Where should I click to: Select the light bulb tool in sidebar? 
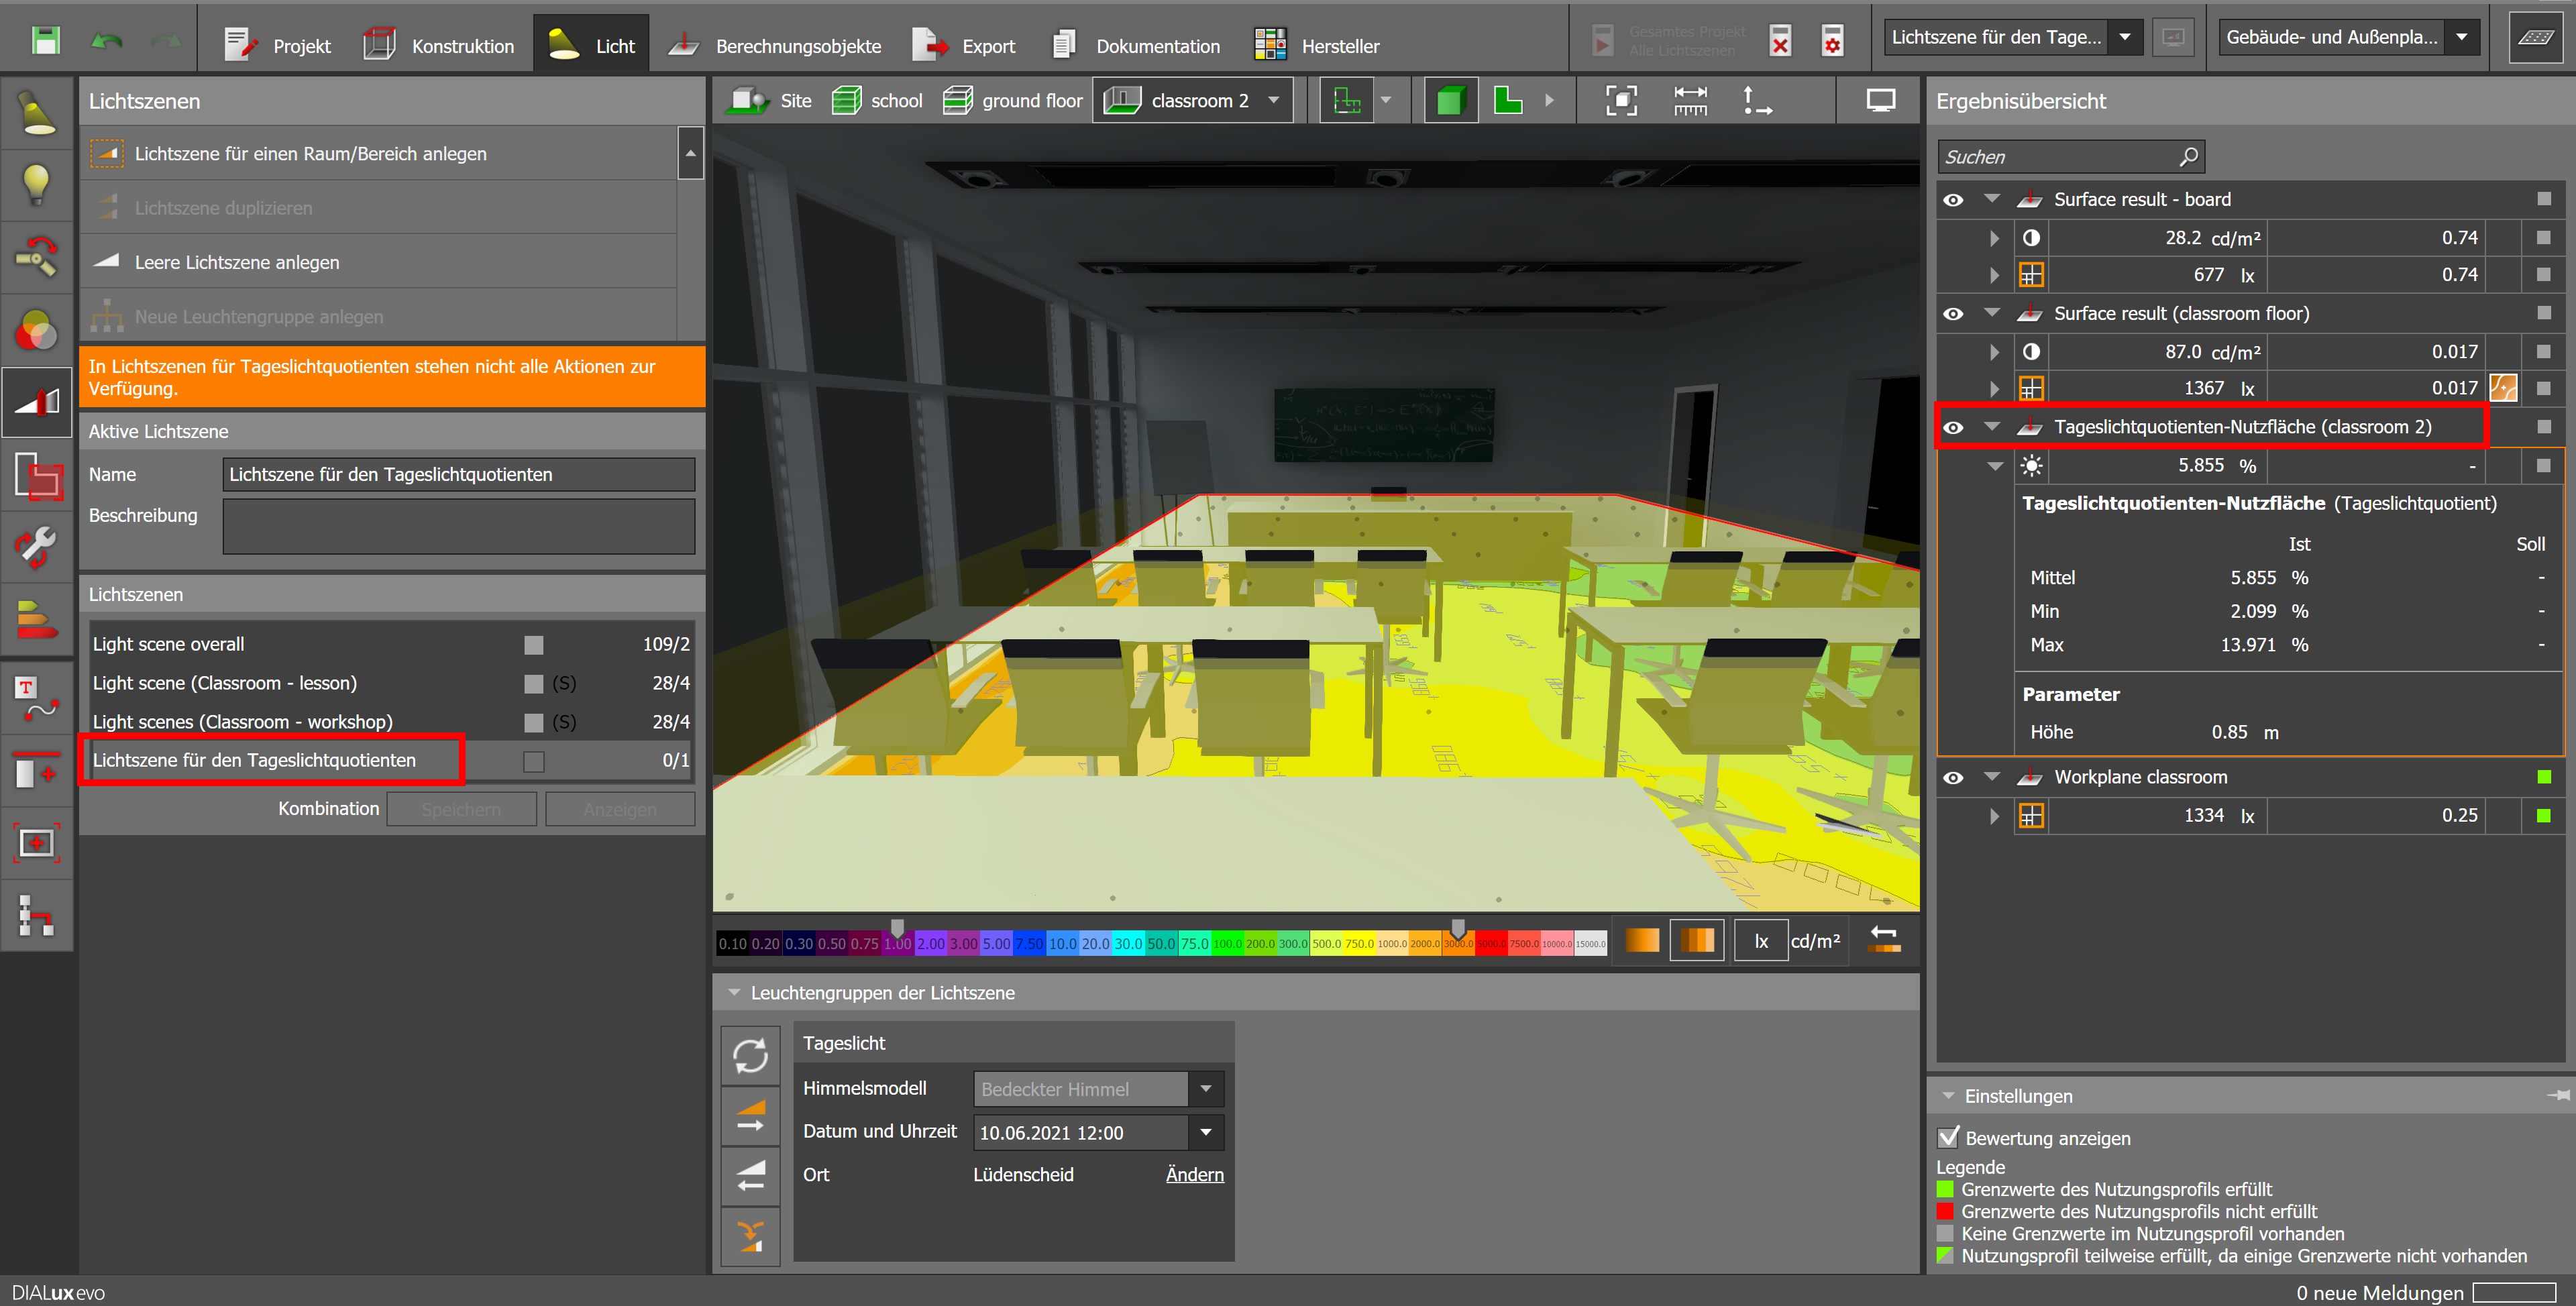36,184
